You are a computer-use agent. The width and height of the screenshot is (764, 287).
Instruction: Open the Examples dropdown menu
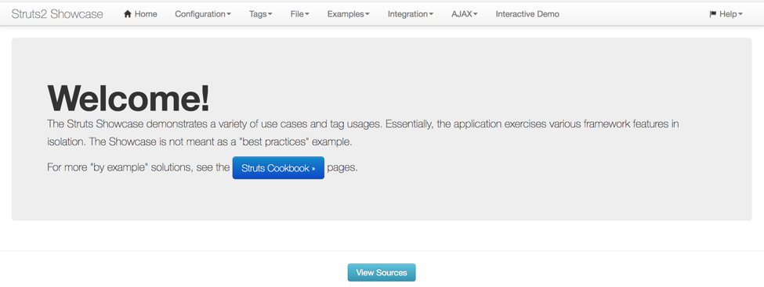(349, 14)
